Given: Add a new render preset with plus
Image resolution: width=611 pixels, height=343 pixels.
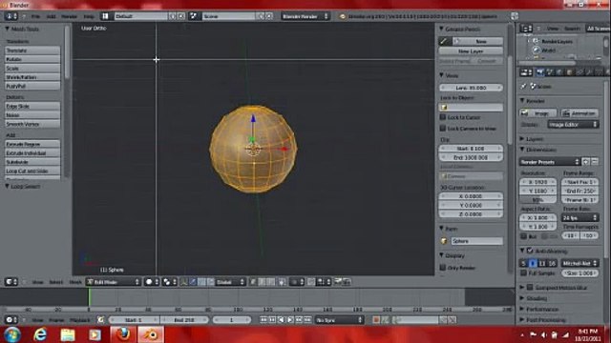Looking at the screenshot, I should 585,161.
